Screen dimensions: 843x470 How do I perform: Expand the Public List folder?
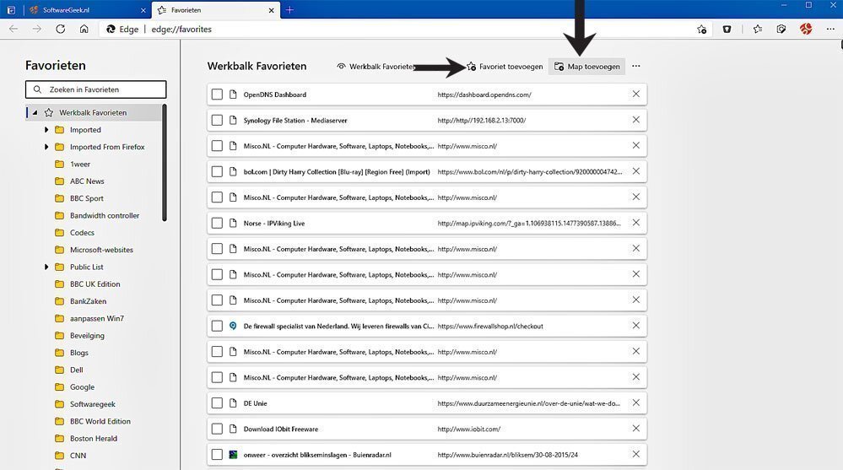tap(46, 267)
